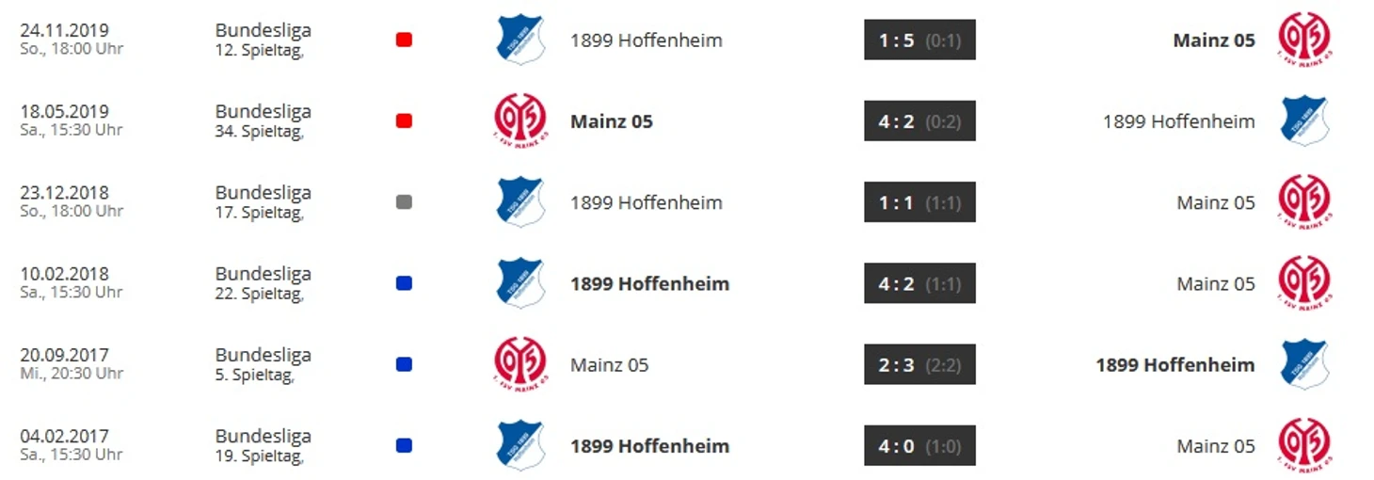Click red result marker for 12. Spieltag

click(404, 40)
